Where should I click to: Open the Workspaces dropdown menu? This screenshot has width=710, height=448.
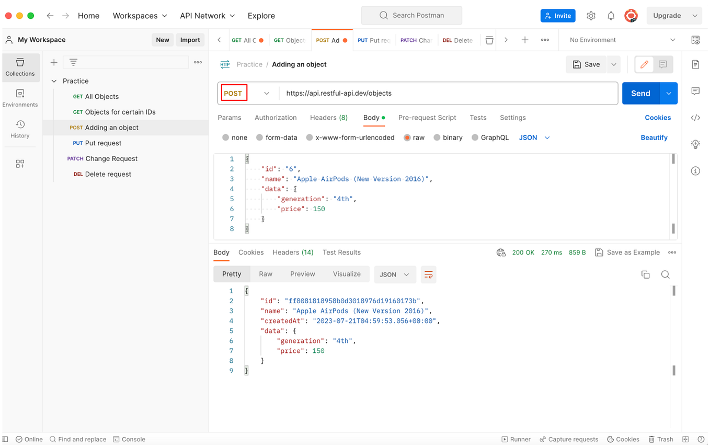(x=140, y=16)
